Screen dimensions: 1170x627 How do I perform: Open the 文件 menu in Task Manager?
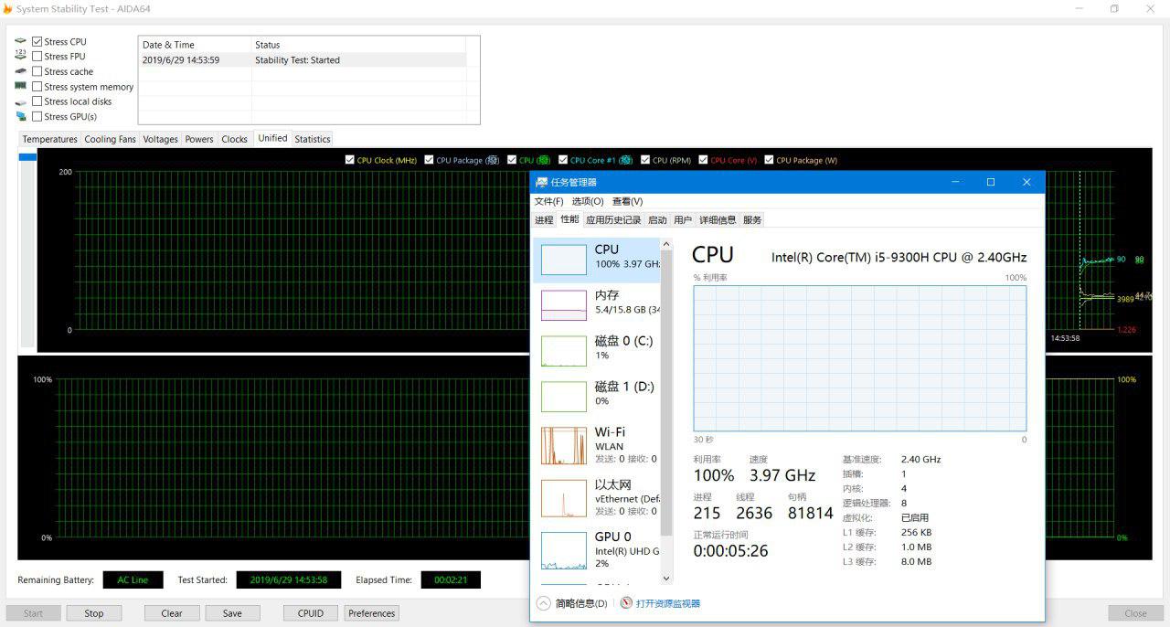pyautogui.click(x=547, y=201)
